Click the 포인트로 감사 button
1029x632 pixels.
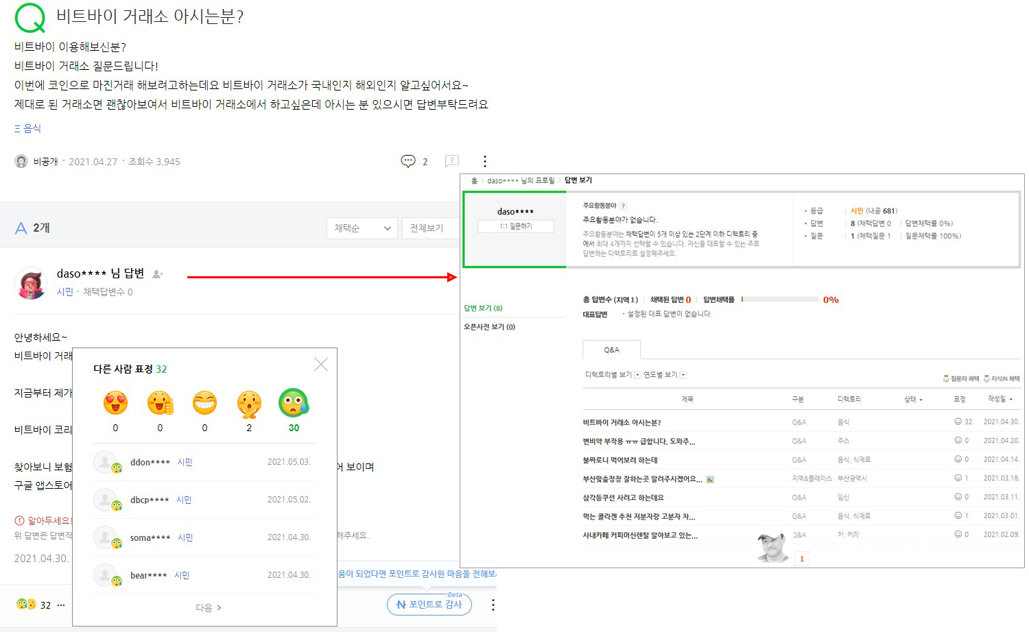point(429,605)
